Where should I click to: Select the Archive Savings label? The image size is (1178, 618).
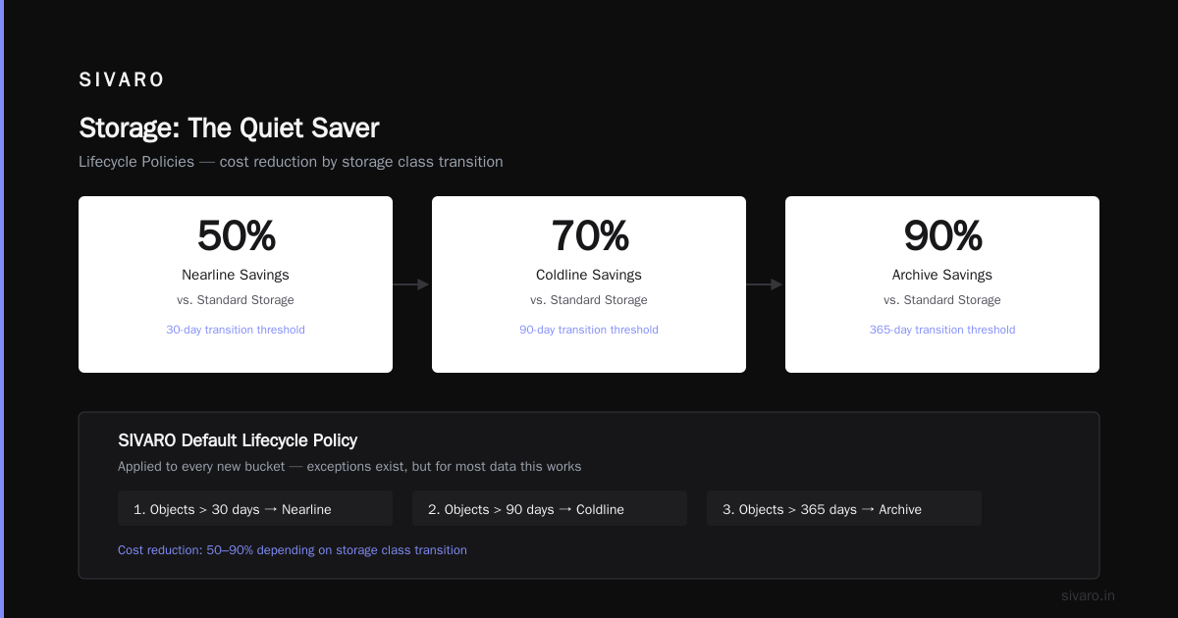coord(942,275)
